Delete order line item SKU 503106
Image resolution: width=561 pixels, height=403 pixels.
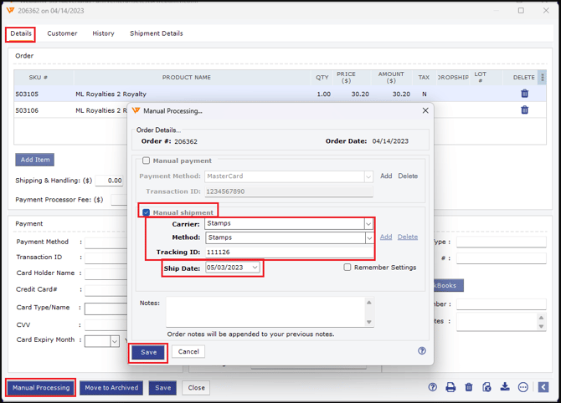525,110
